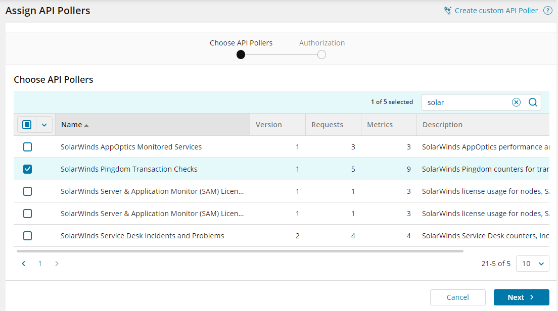Click the horizontal table scrollbar
558x311 pixels.
coord(240,251)
